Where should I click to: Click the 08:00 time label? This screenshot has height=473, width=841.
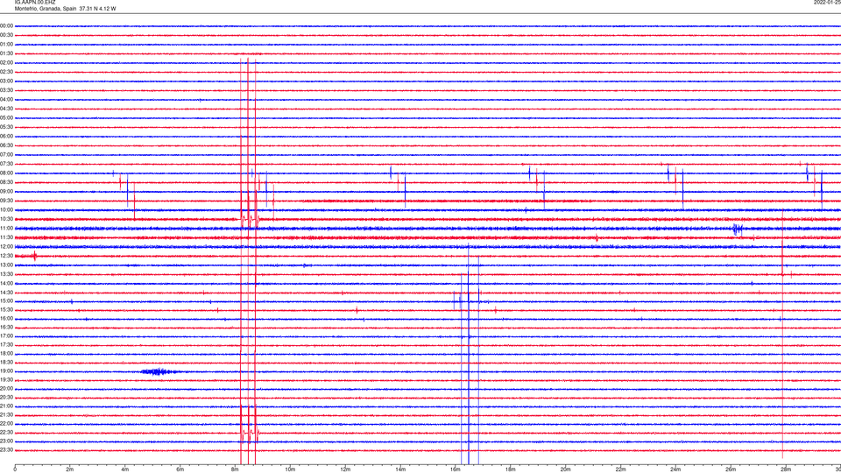tap(6, 173)
